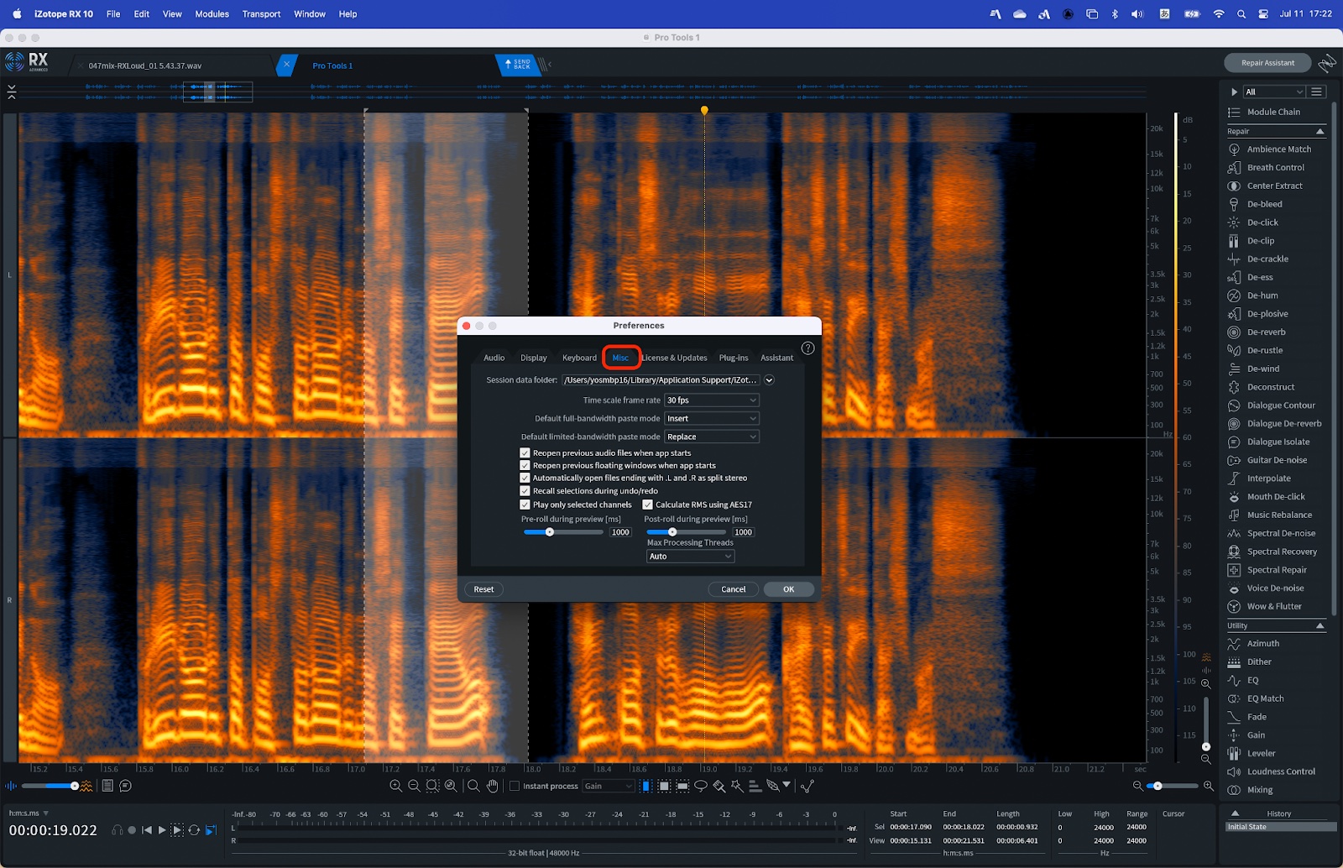
Task: Open time format h:m:s.ms dropdown
Action: point(29,813)
